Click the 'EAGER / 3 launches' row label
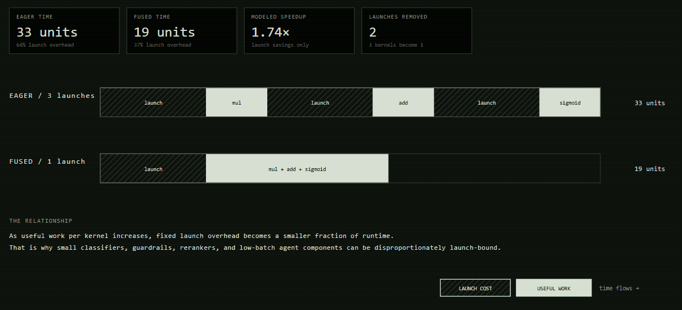 point(52,96)
